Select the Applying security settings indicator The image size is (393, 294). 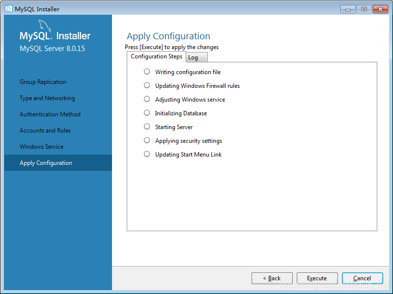click(147, 140)
